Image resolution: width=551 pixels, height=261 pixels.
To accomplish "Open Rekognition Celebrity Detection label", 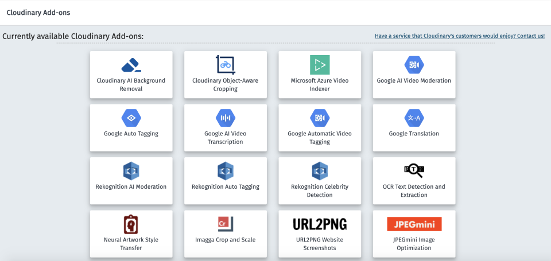I will 320,191.
